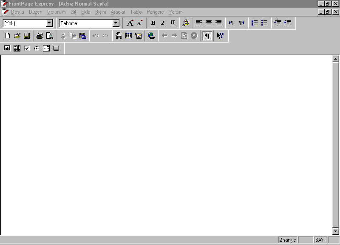The width and height of the screenshot is (340, 245).
Task: Save the page with the floppy disk icon
Action: 27,36
